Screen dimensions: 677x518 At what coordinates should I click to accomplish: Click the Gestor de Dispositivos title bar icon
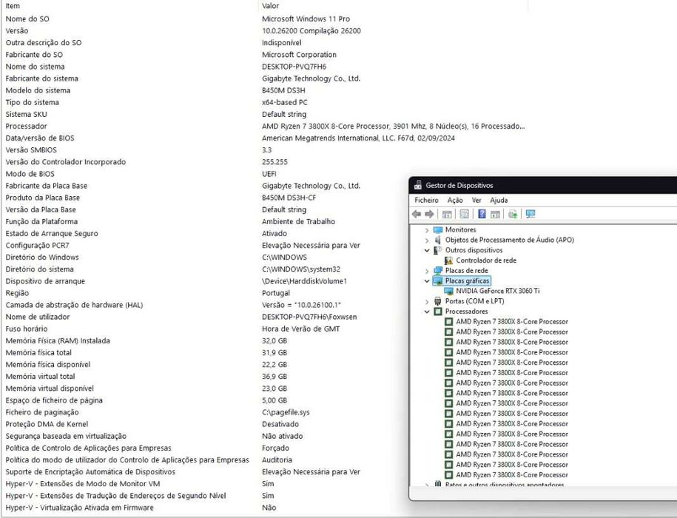coord(417,185)
